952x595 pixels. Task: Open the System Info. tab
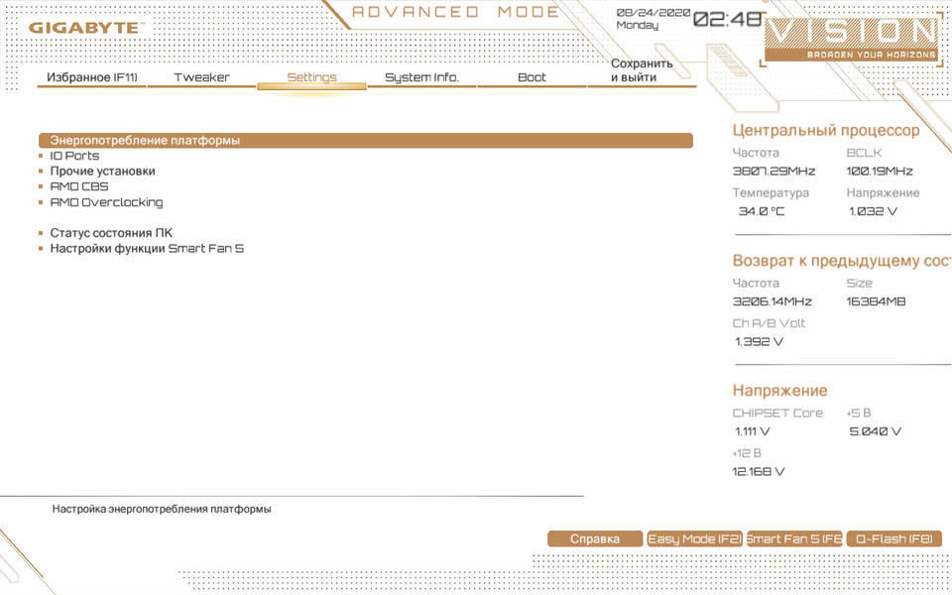point(422,77)
